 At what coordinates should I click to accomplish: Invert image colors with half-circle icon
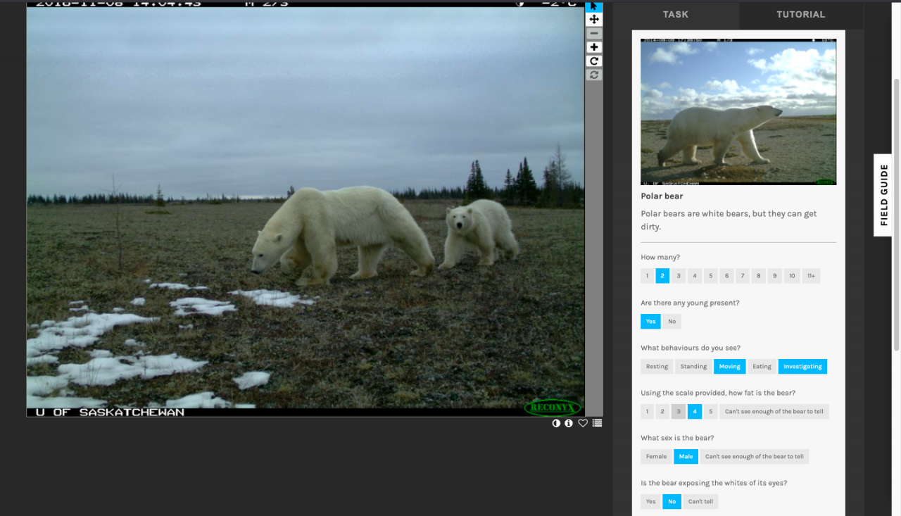pos(556,423)
